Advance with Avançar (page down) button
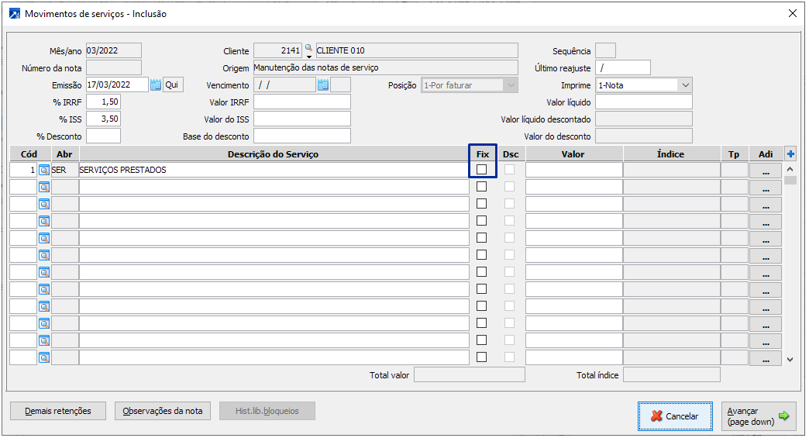 pyautogui.click(x=759, y=416)
